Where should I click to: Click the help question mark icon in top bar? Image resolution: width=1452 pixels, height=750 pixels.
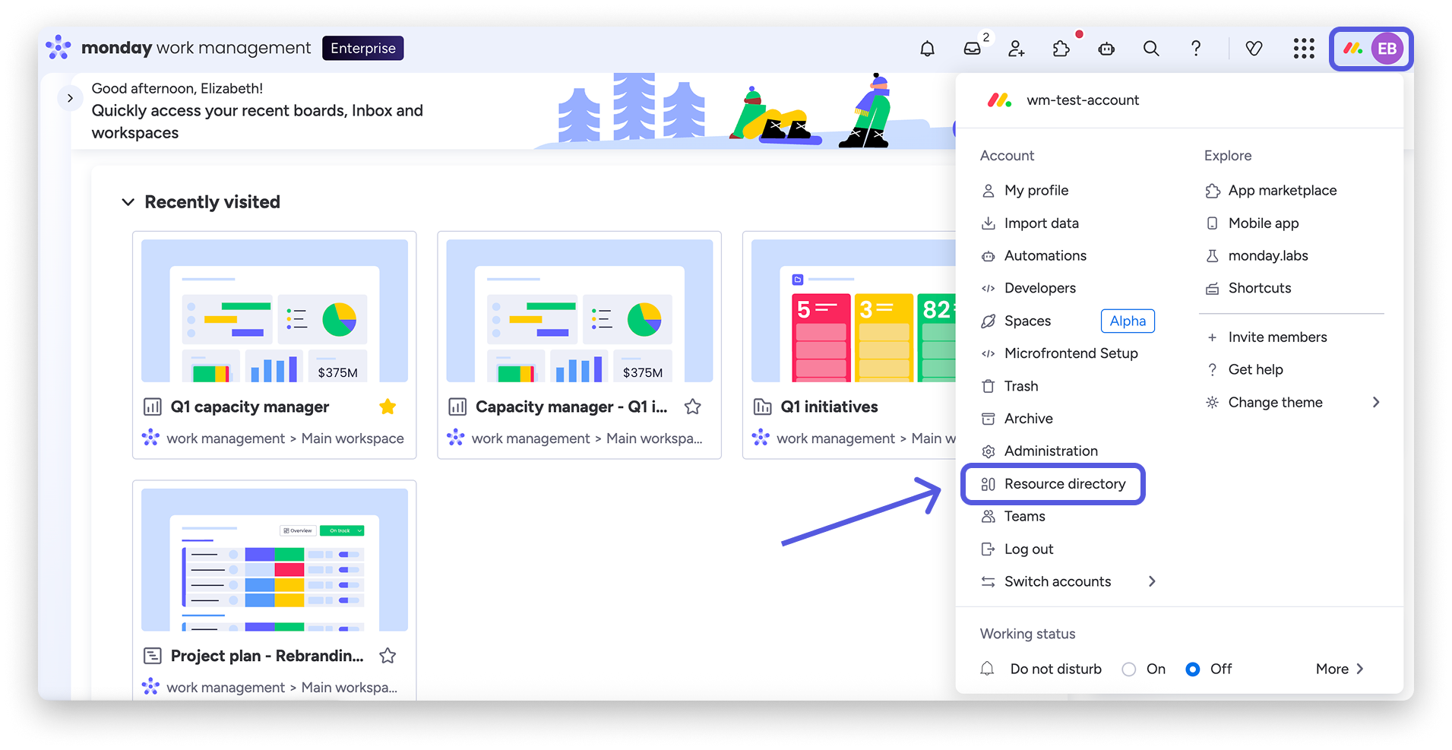(x=1196, y=49)
